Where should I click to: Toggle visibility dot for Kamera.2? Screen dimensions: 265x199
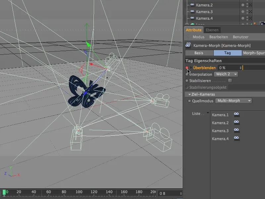243,5
